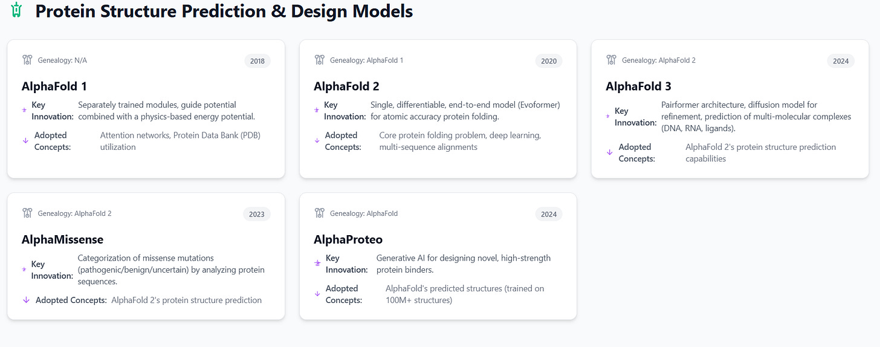Click the 2024 badge on AlphaFold 3 card

[x=841, y=60]
